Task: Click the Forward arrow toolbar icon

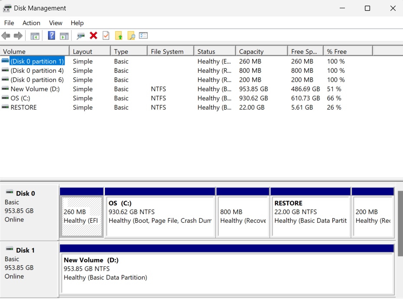Action: pyautogui.click(x=18, y=36)
